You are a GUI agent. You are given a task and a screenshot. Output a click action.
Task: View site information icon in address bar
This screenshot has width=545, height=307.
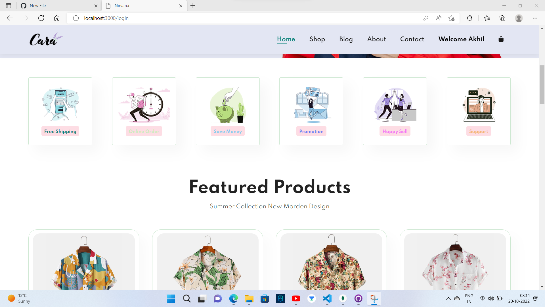click(x=76, y=18)
